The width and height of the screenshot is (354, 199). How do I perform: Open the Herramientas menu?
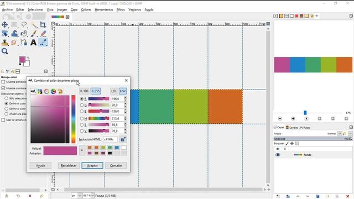(104, 9)
